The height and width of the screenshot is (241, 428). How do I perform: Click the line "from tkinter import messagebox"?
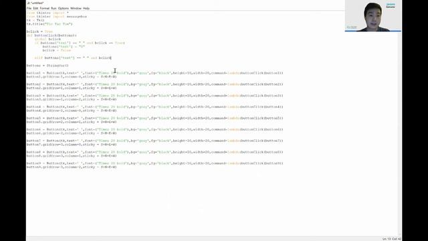click(57, 17)
